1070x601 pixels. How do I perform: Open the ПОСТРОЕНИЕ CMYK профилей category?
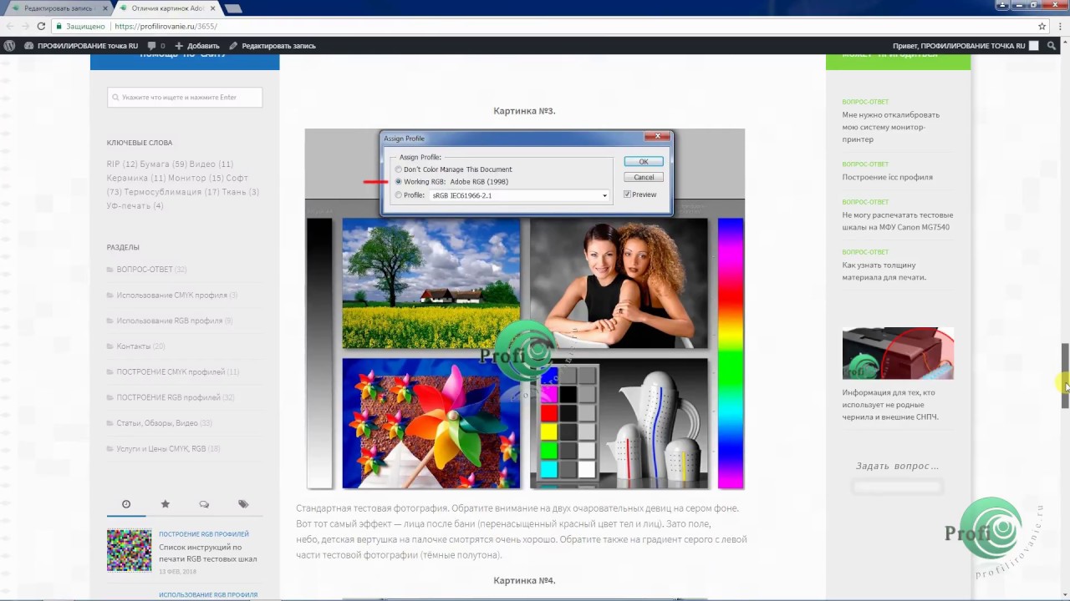pyautogui.click(x=177, y=372)
